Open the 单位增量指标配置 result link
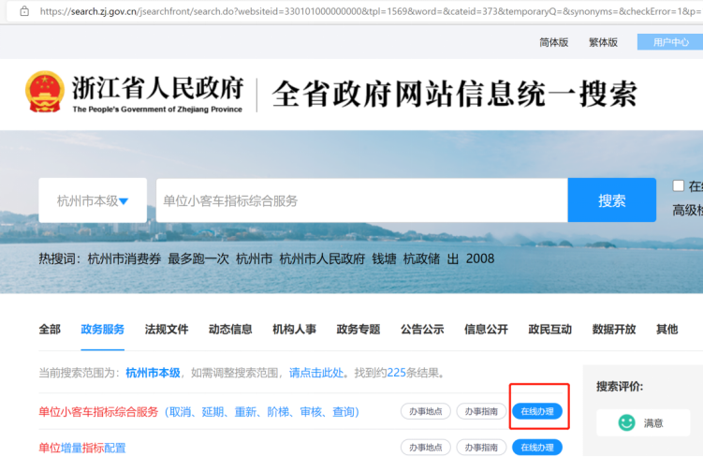The image size is (703, 457). (x=82, y=448)
